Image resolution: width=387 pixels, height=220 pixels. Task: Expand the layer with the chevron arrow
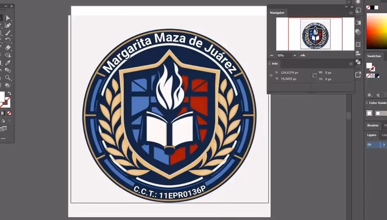pyautogui.click(x=384, y=145)
